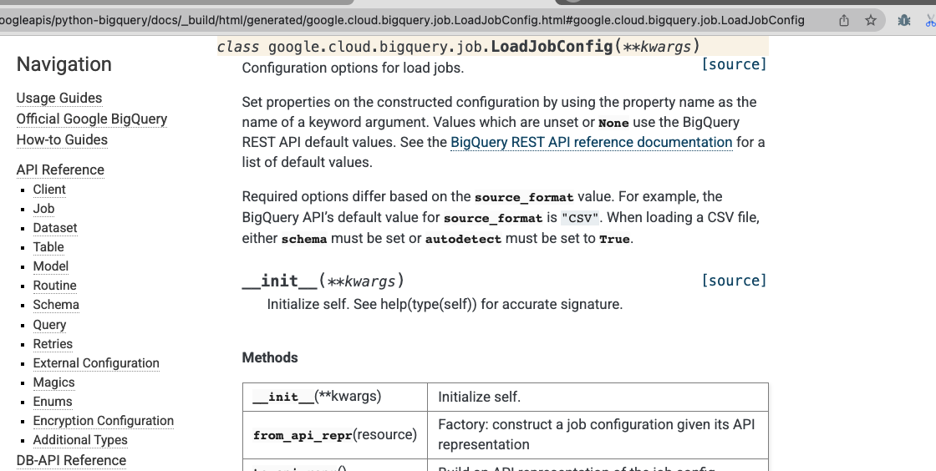Click __init__(**kwargs) in Methods table

317,397
